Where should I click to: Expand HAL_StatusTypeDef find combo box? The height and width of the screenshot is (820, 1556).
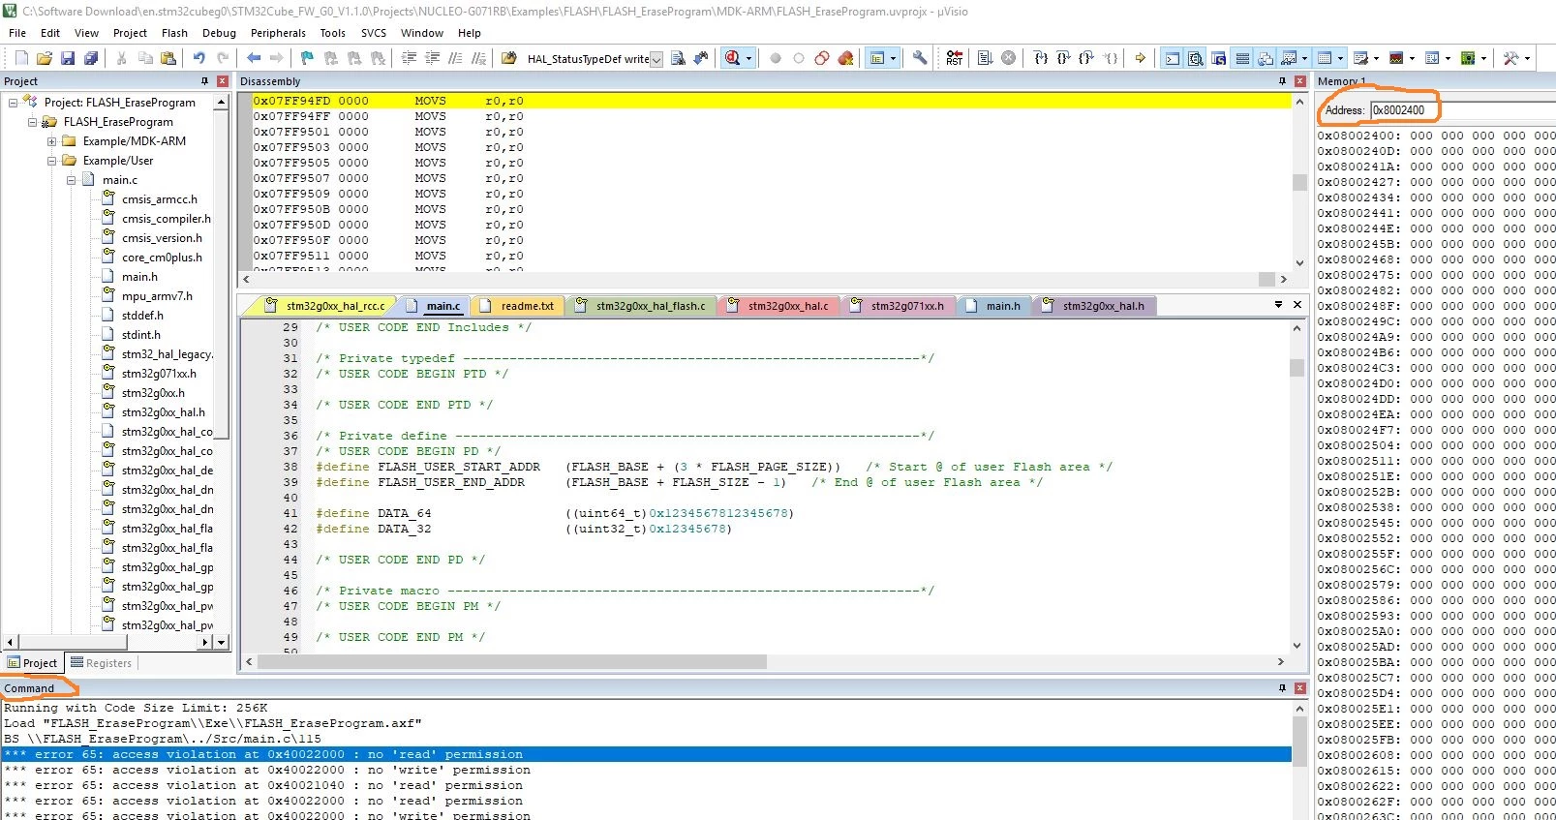click(x=656, y=59)
